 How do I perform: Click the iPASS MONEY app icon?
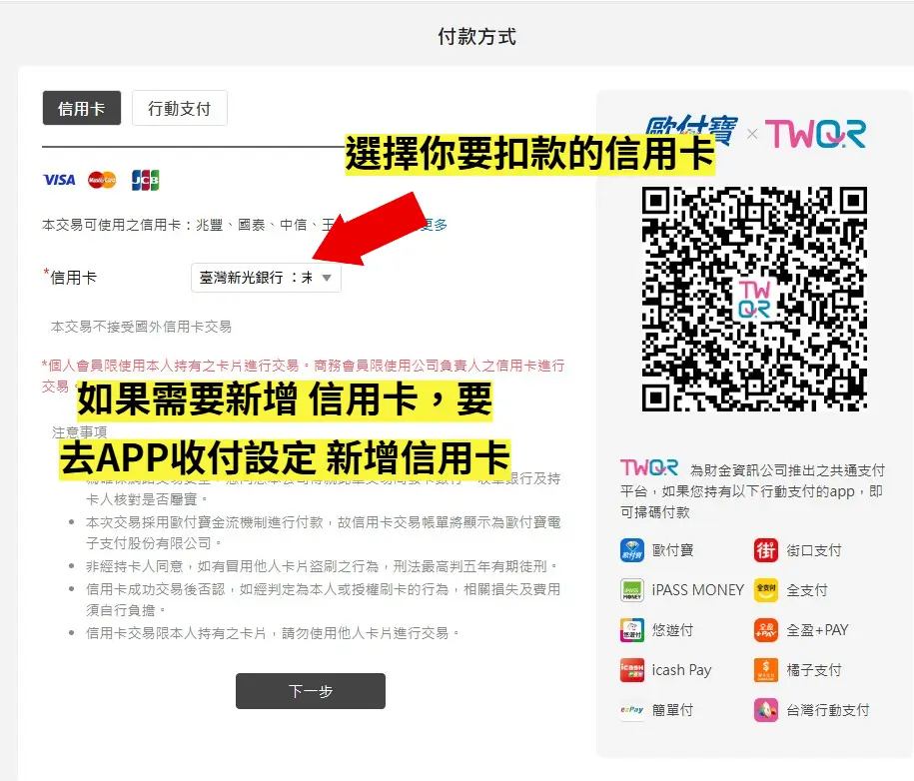pos(632,590)
